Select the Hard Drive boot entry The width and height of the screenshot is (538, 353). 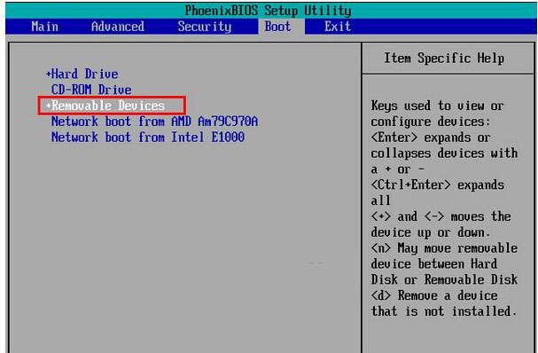tap(85, 74)
